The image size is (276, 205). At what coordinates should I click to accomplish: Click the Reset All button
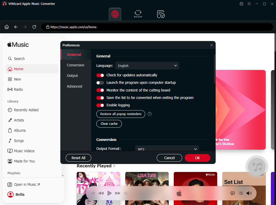(x=78, y=158)
